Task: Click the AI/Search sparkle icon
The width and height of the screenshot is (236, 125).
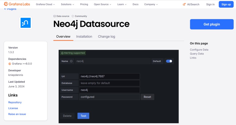Action: click(x=184, y=4)
